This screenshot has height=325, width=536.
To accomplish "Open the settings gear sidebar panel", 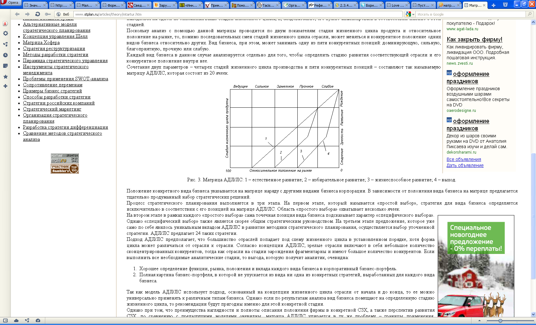I will (5, 33).
